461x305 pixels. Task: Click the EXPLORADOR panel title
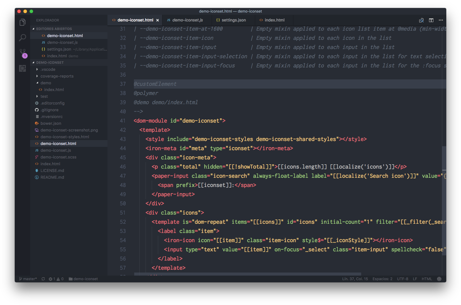point(48,20)
